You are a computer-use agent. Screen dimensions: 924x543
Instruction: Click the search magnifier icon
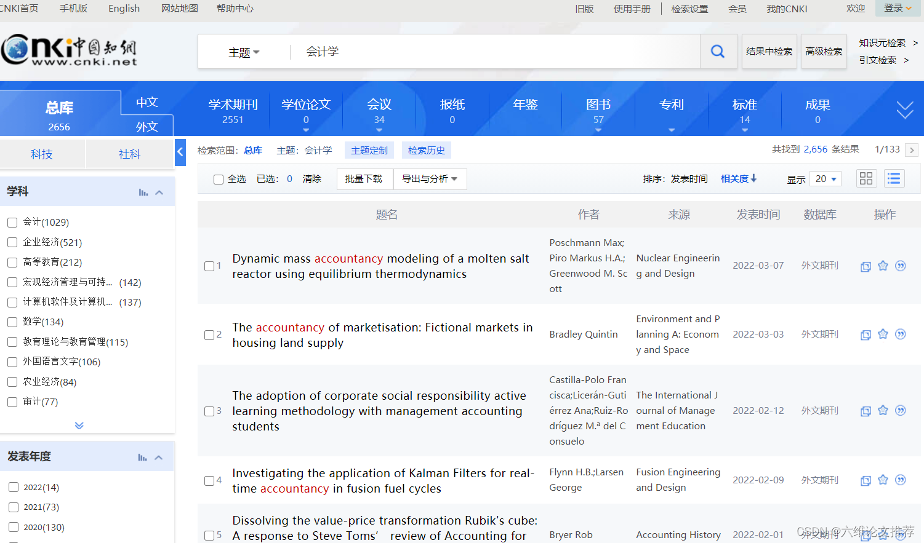718,52
